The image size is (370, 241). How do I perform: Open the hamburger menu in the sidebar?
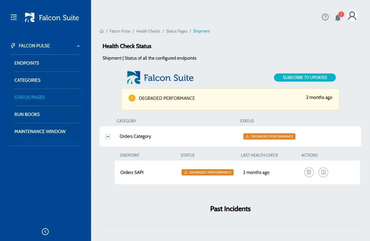coord(13,17)
